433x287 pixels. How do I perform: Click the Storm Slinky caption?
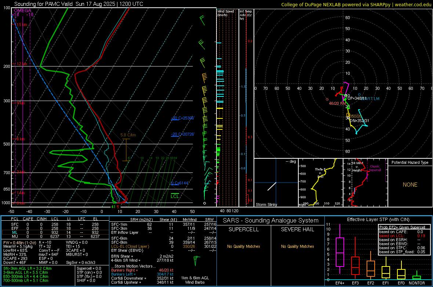tap(266, 205)
